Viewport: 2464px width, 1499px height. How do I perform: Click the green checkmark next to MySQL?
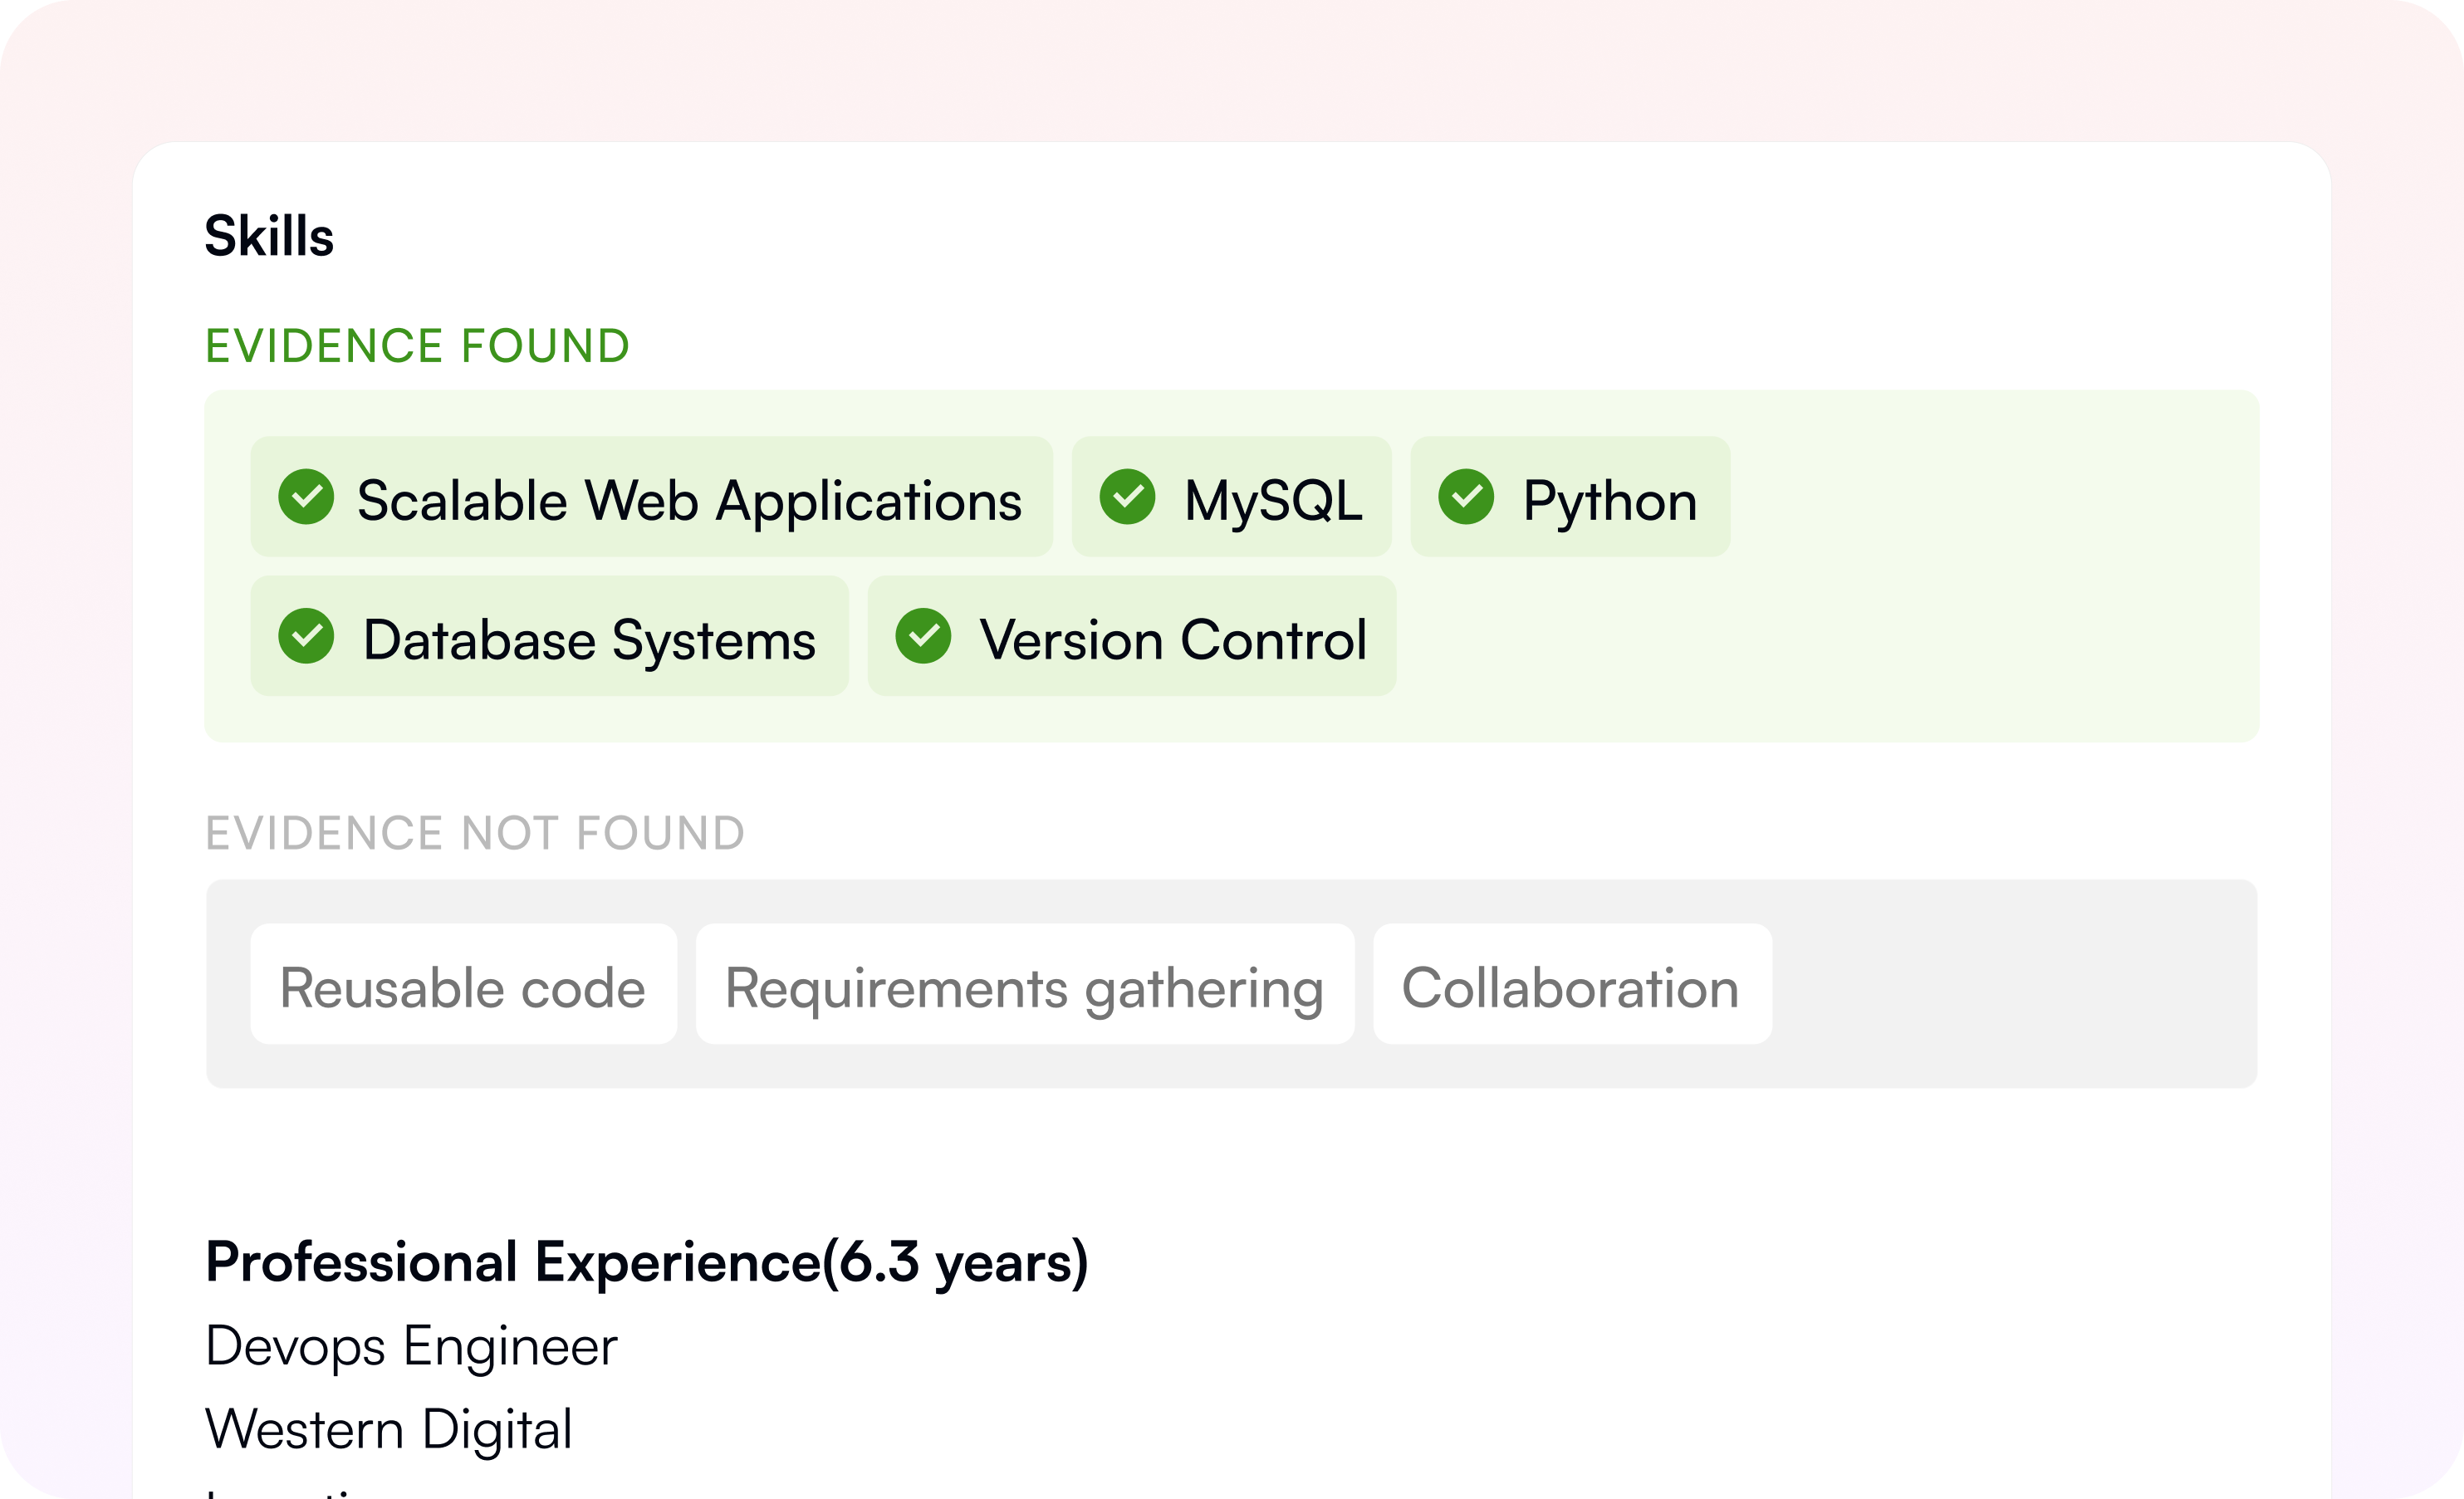(x=1127, y=497)
